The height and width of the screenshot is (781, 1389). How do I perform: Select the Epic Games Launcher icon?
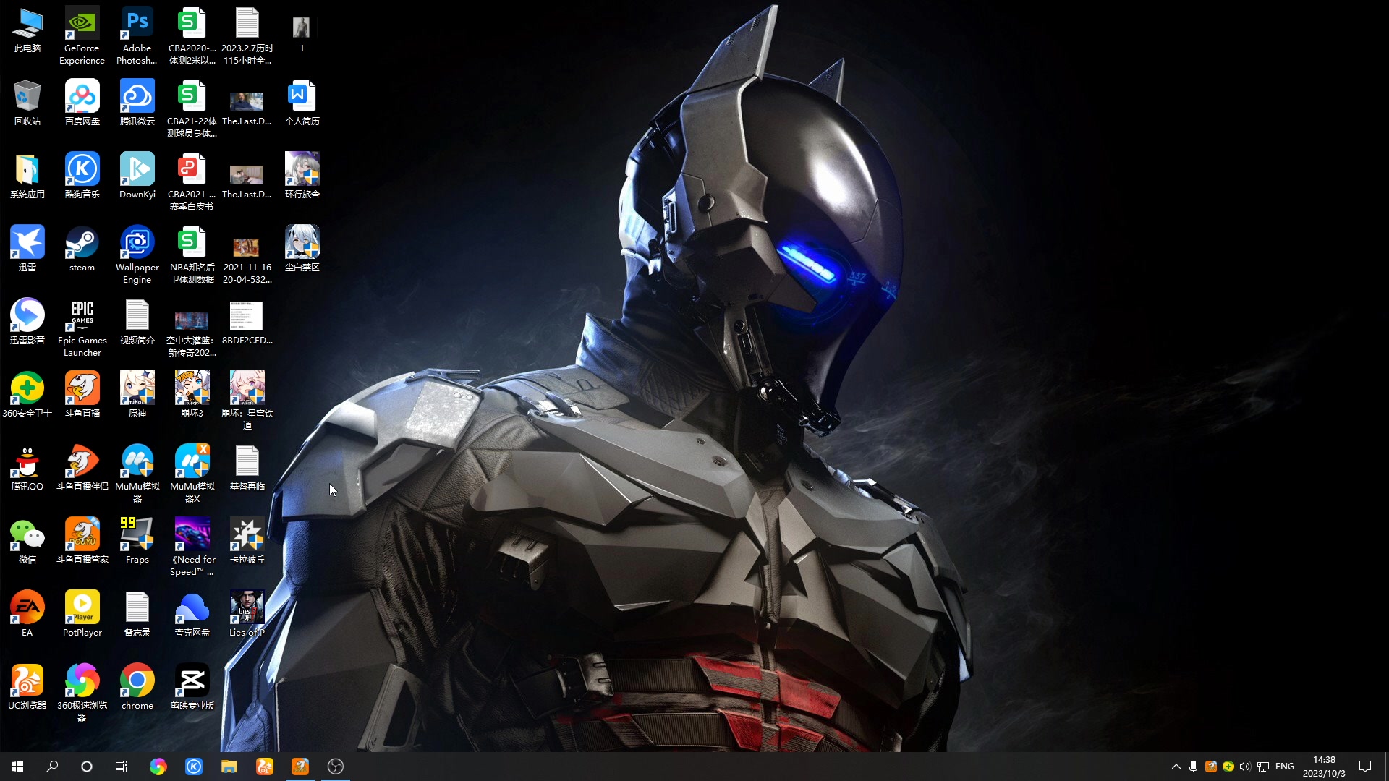pyautogui.click(x=82, y=328)
